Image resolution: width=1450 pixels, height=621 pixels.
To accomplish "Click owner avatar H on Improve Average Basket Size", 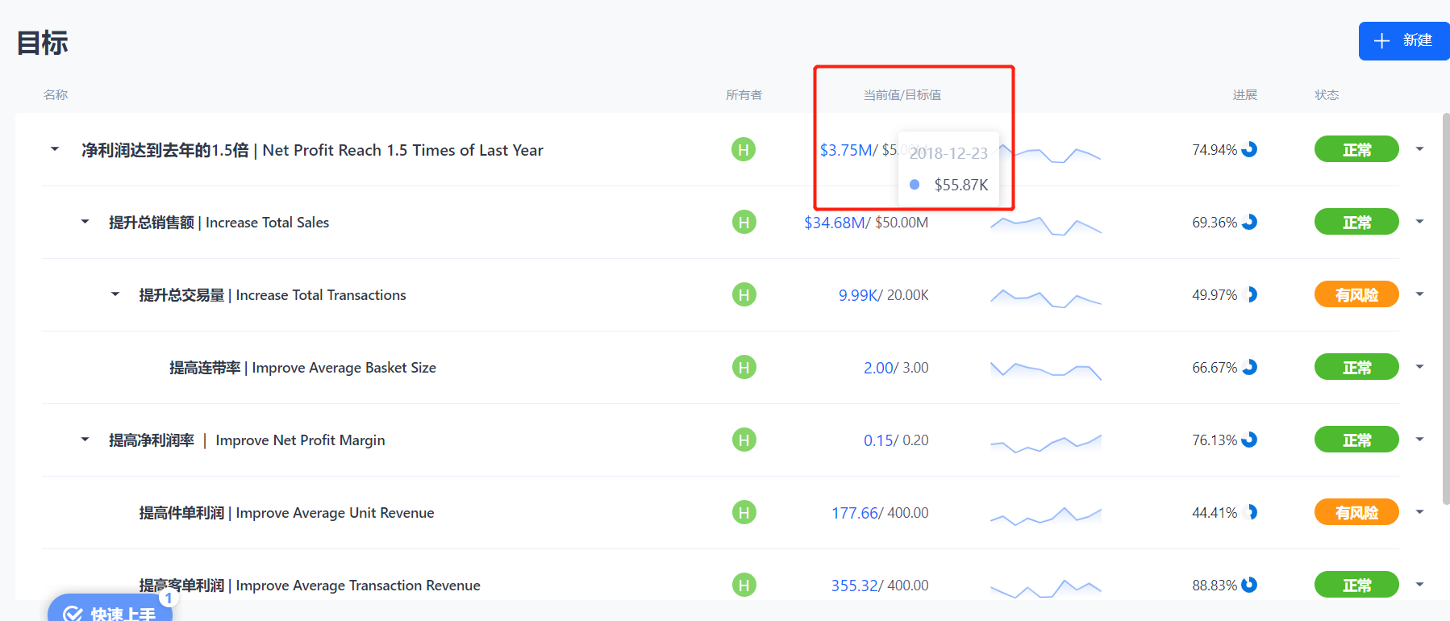I will [744, 367].
